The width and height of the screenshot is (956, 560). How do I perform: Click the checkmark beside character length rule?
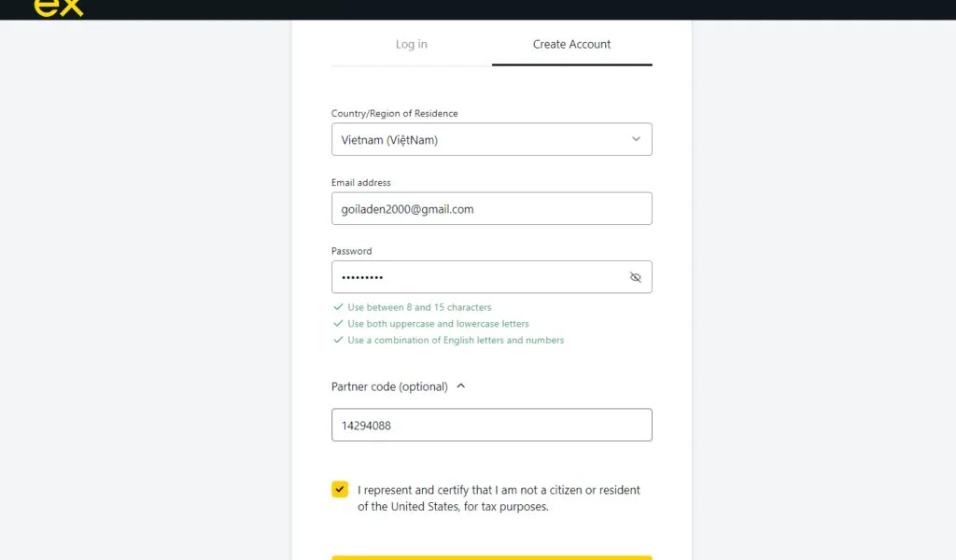(x=338, y=306)
